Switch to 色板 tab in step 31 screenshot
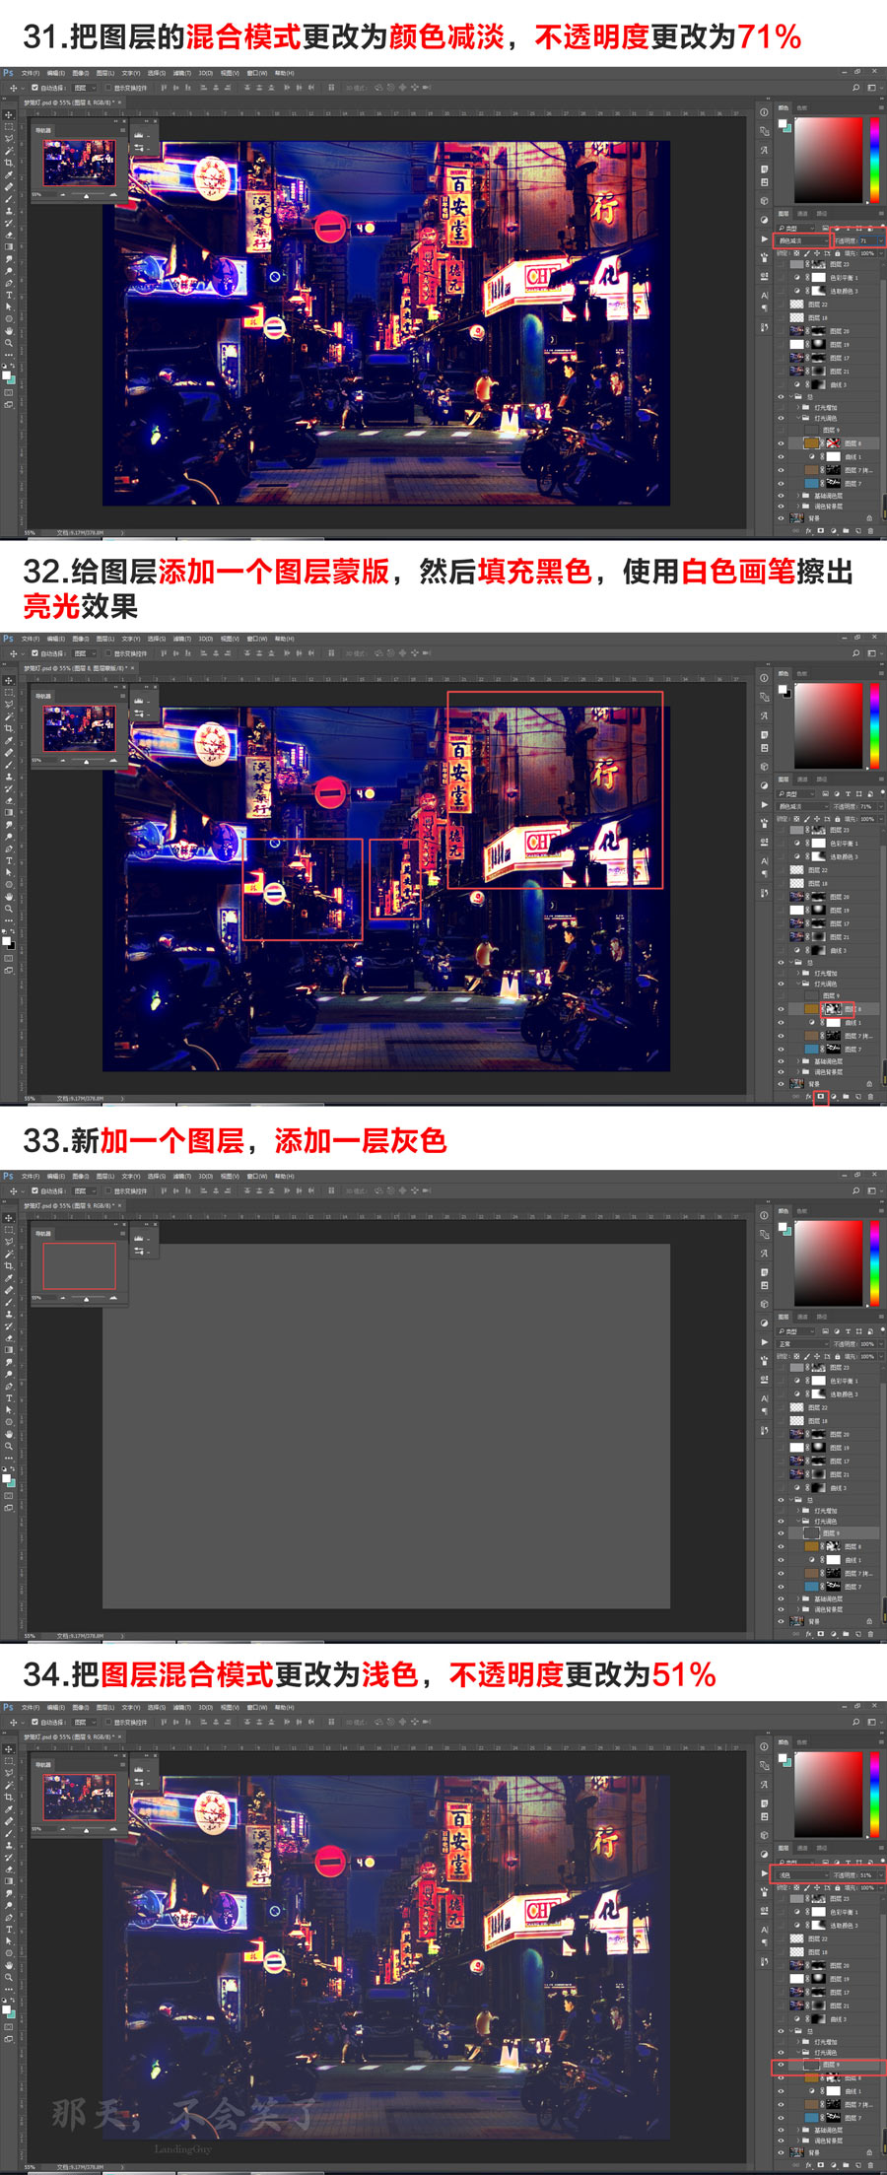This screenshot has height=2175, width=887. click(802, 108)
